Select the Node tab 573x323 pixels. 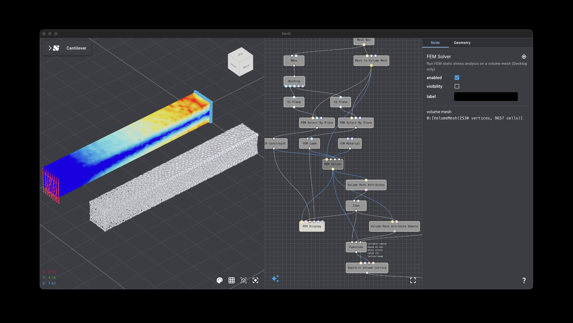coord(435,43)
